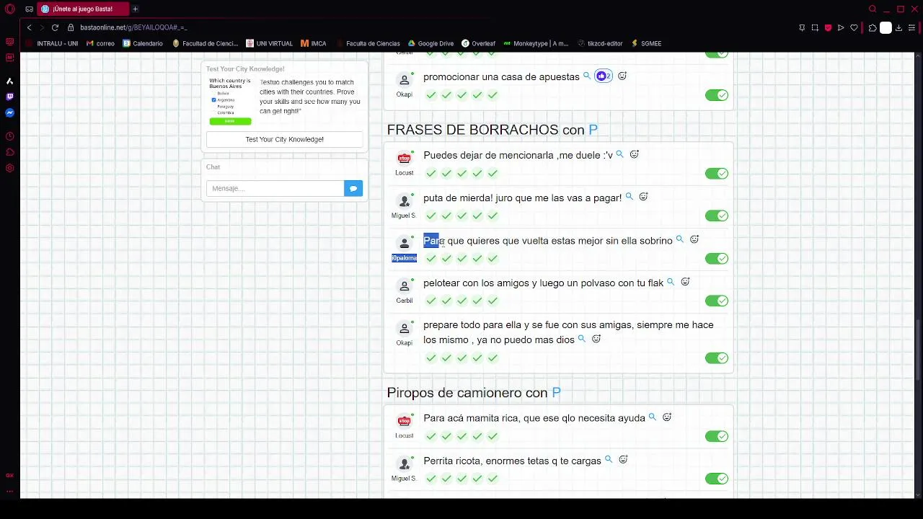This screenshot has height=519, width=923.
Task: Click the heart bookmark icon
Action: pyautogui.click(x=854, y=27)
